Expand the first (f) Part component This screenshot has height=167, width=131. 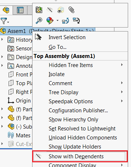click(2, 109)
